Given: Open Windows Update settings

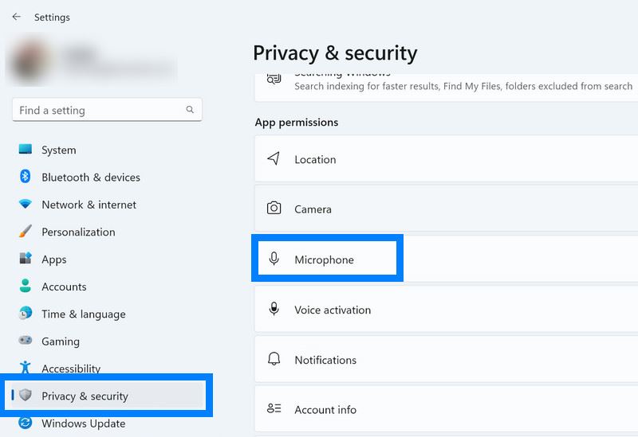Looking at the screenshot, I should 83,423.
